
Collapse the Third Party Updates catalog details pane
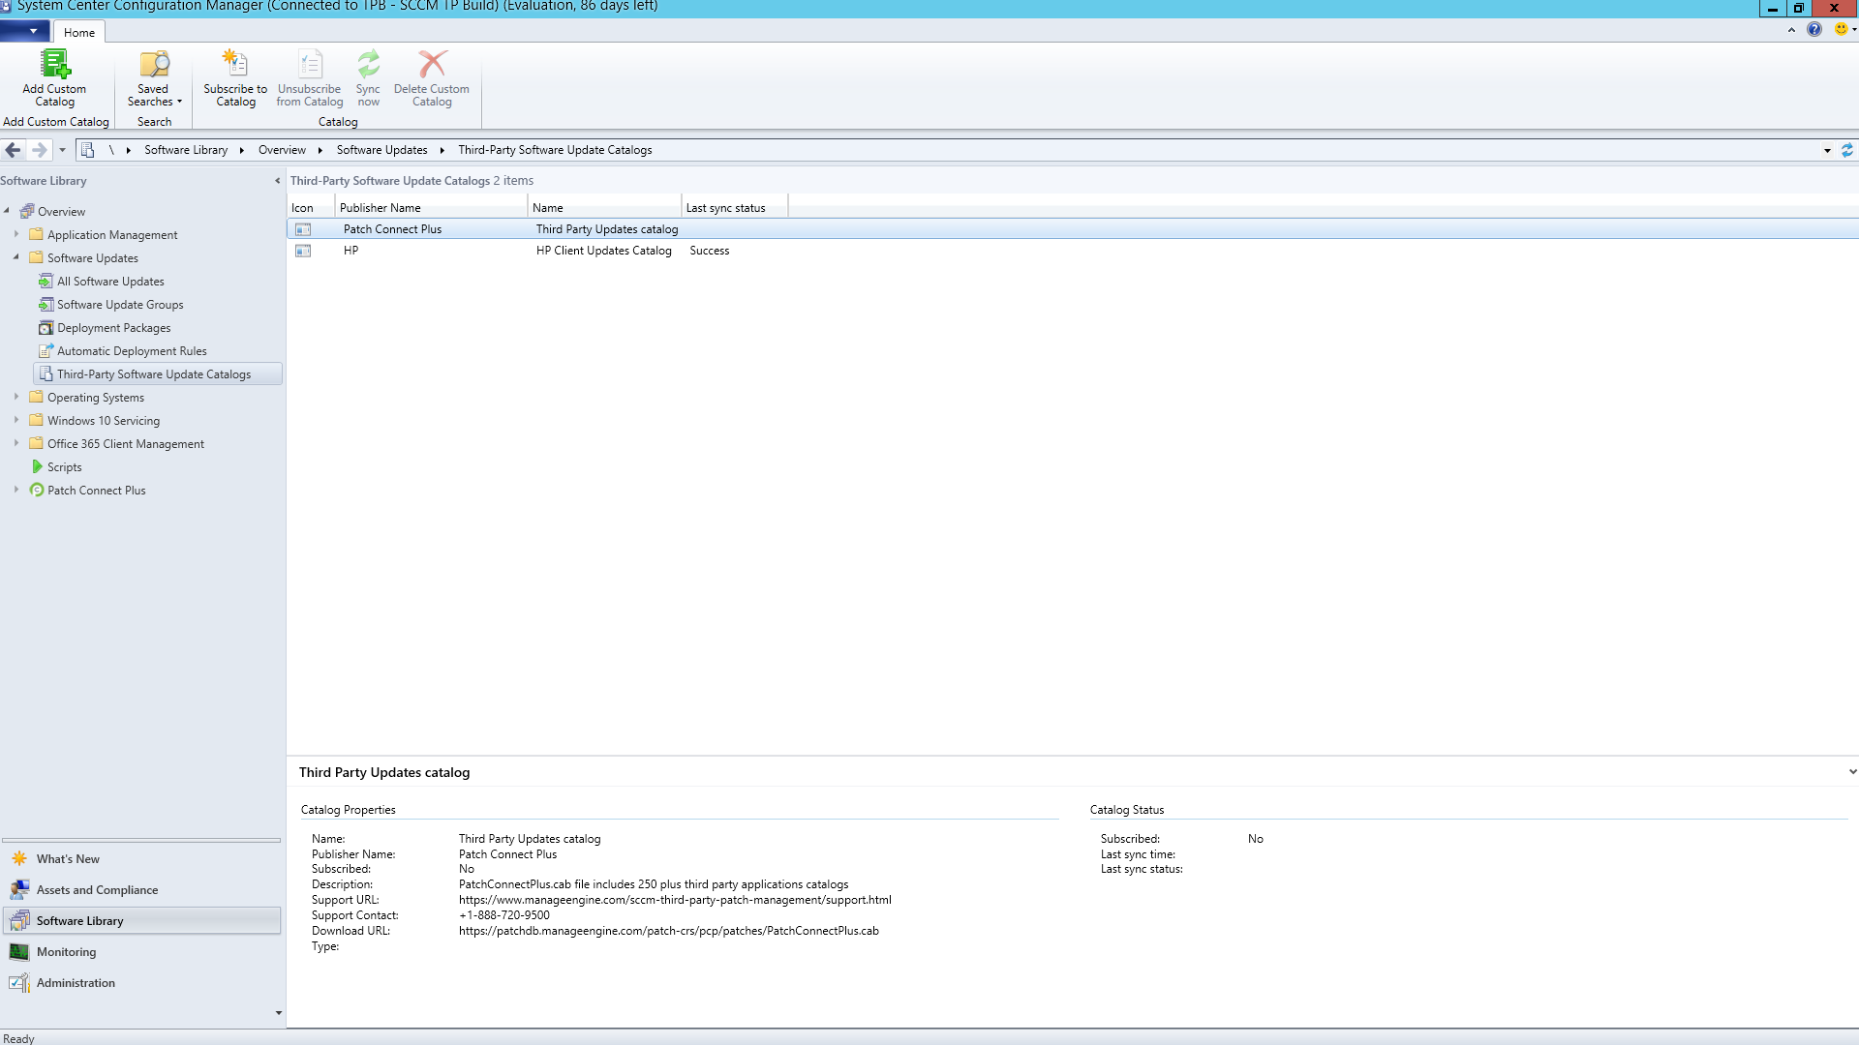click(1851, 772)
